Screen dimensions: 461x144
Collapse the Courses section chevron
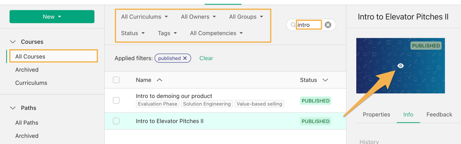[x=13, y=42]
